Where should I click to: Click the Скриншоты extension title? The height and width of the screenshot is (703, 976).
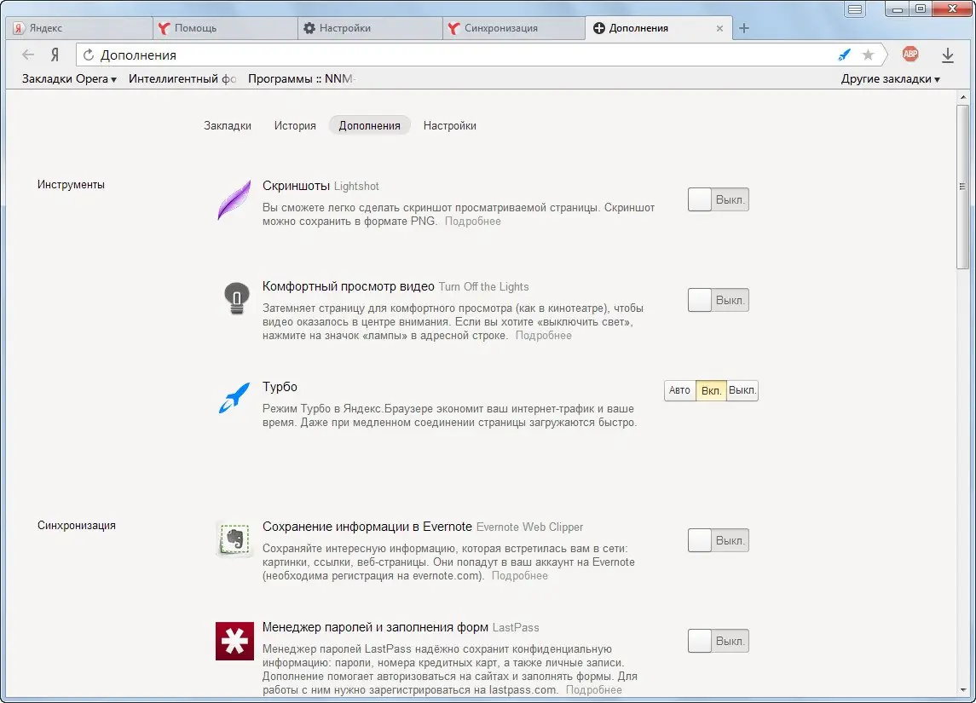coord(296,186)
